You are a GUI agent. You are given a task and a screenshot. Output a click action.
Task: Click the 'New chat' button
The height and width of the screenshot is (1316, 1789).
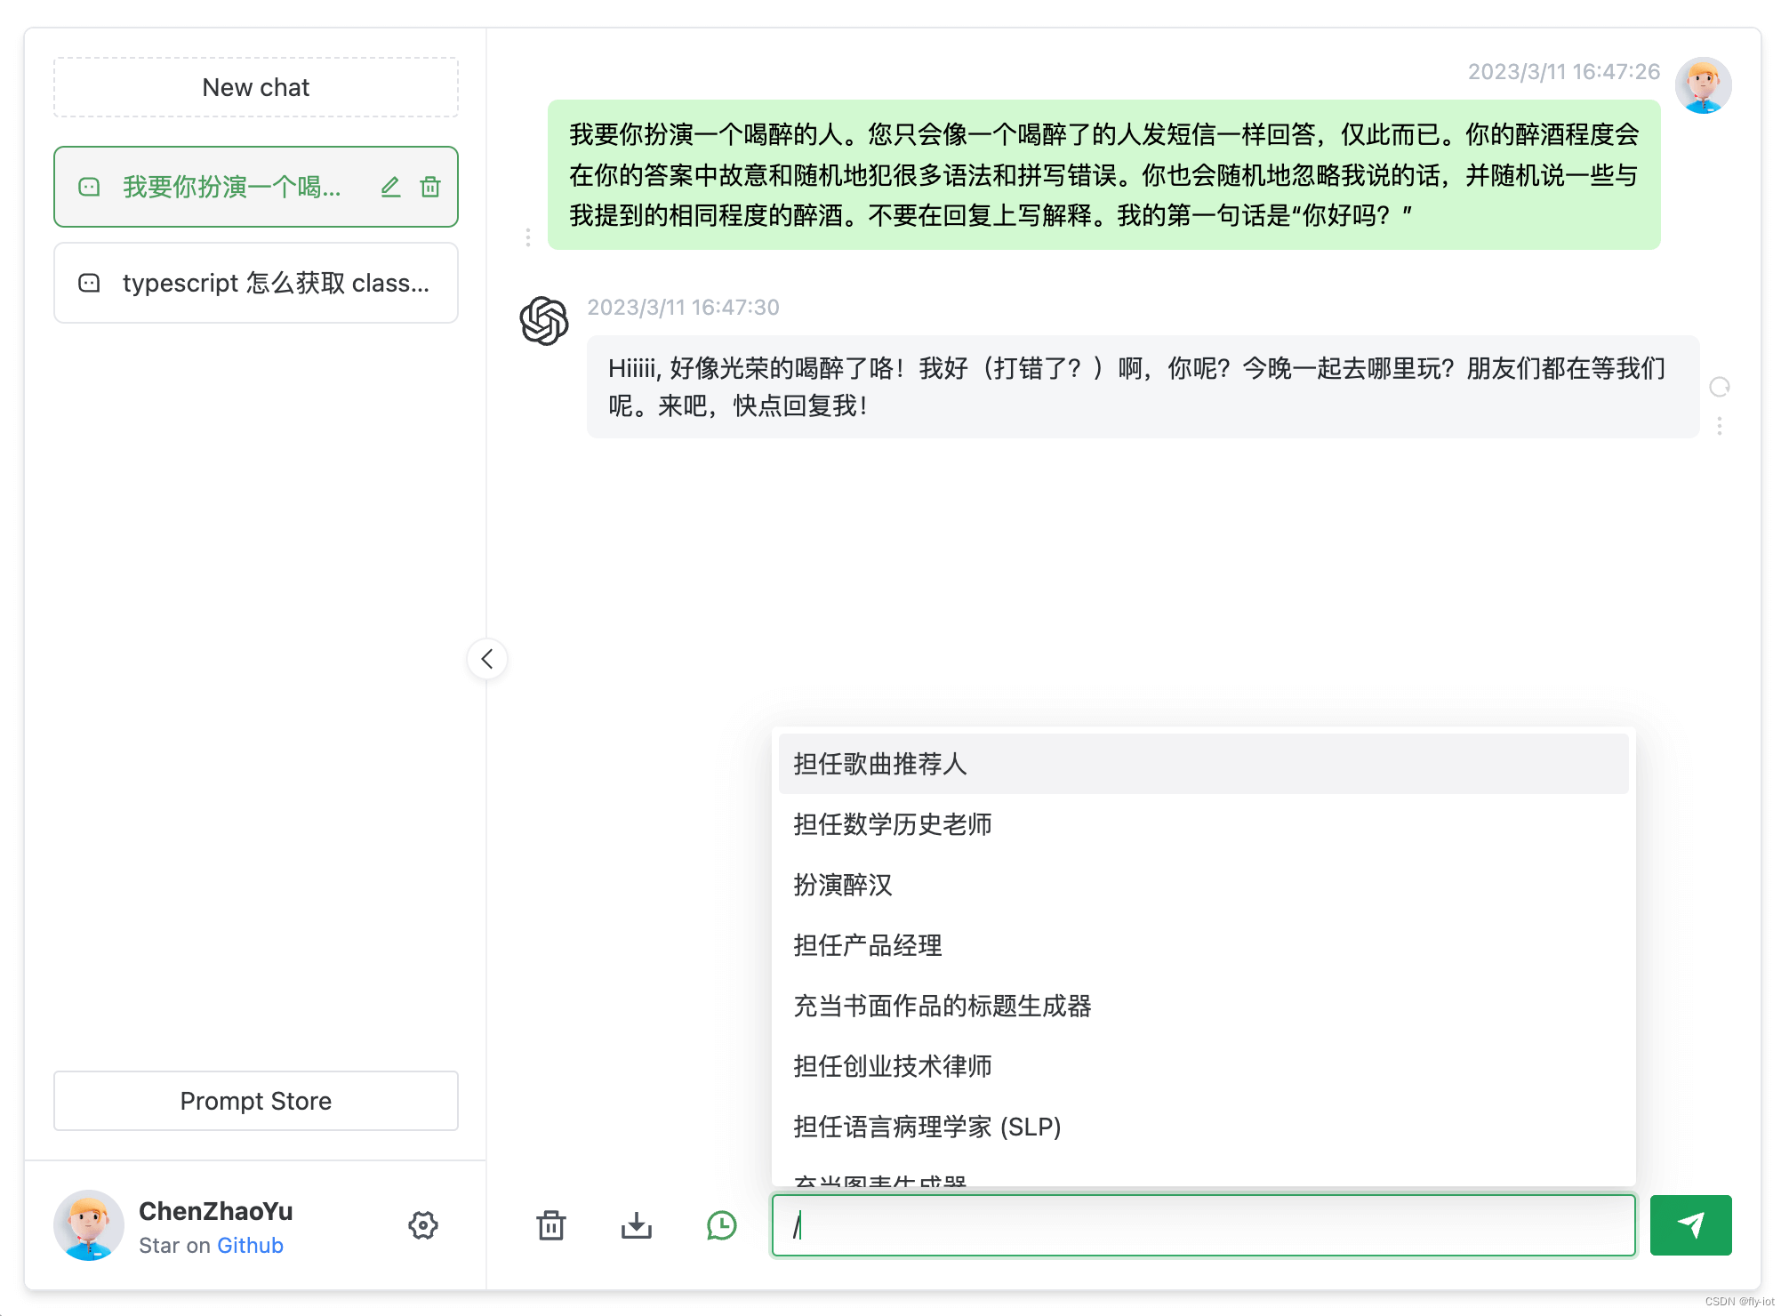(x=255, y=87)
